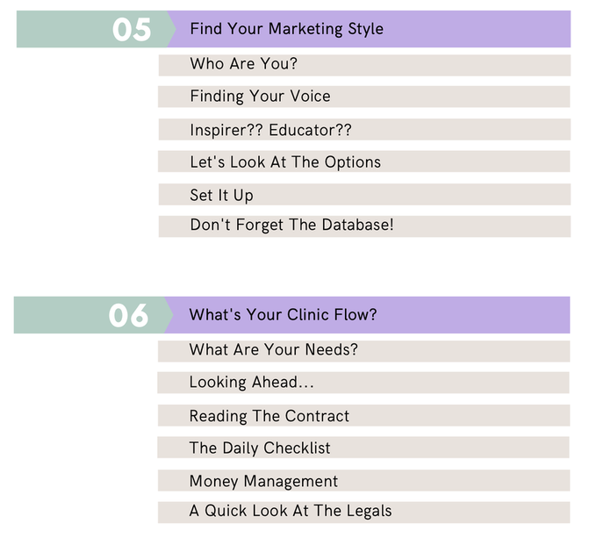Open Let's Look At The Options
Viewport: 589px width, 545px height.
click(x=364, y=161)
